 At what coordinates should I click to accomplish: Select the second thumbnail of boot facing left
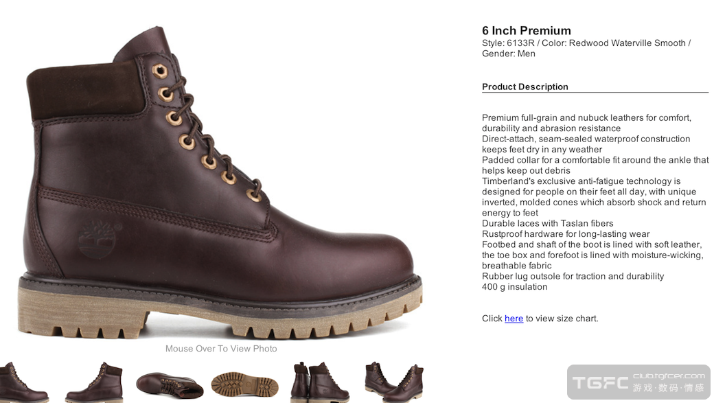[94, 382]
